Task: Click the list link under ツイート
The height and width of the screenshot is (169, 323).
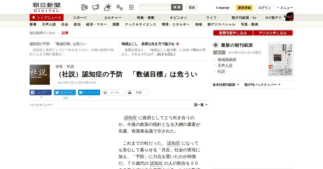Action: coord(66,97)
